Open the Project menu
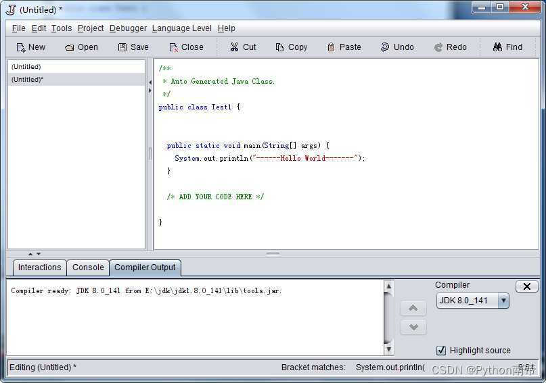This screenshot has width=546, height=383. coord(91,28)
